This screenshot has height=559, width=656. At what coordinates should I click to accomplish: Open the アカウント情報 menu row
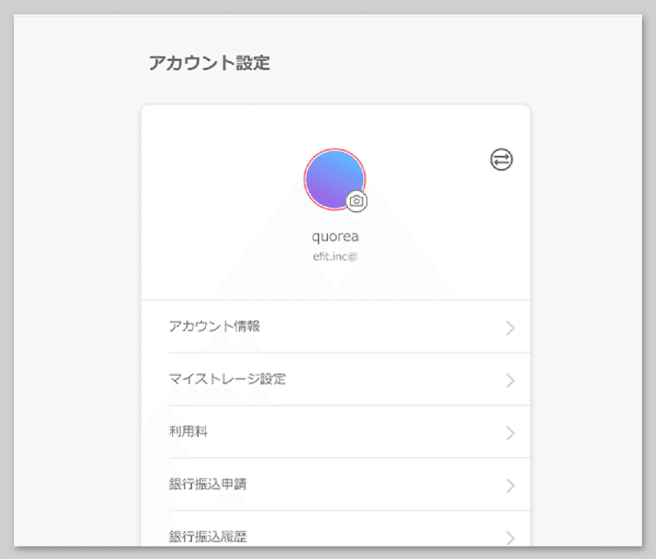tap(336, 327)
